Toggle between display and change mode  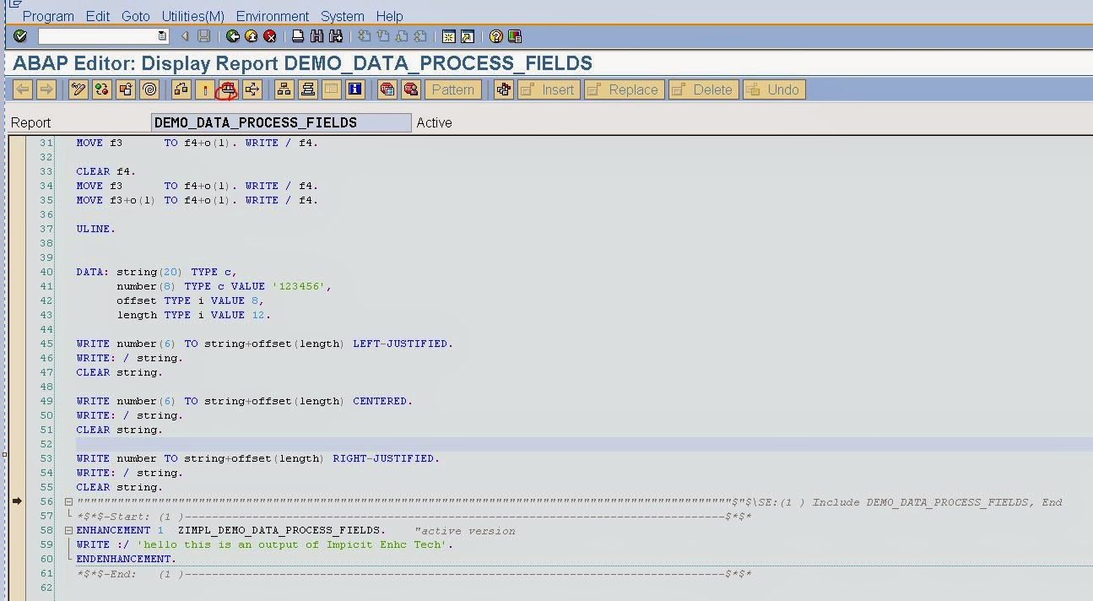coord(78,89)
